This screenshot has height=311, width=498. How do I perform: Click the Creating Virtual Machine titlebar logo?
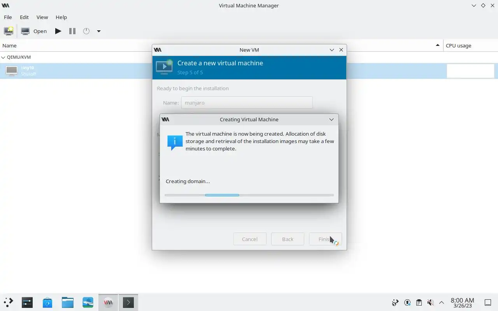pyautogui.click(x=165, y=119)
